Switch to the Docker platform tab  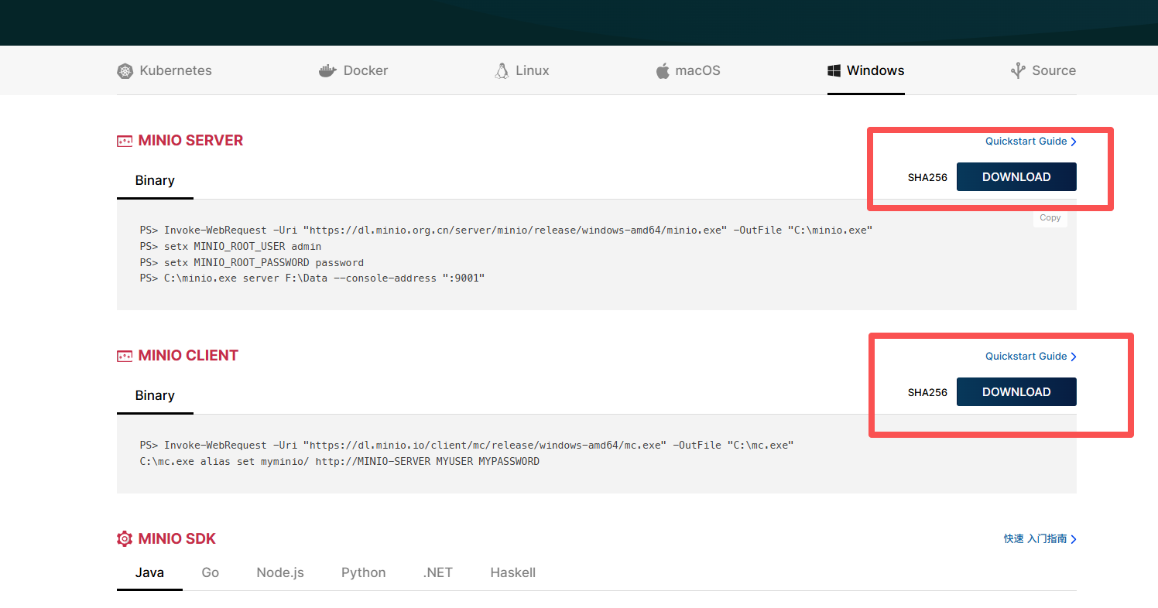[x=353, y=70]
